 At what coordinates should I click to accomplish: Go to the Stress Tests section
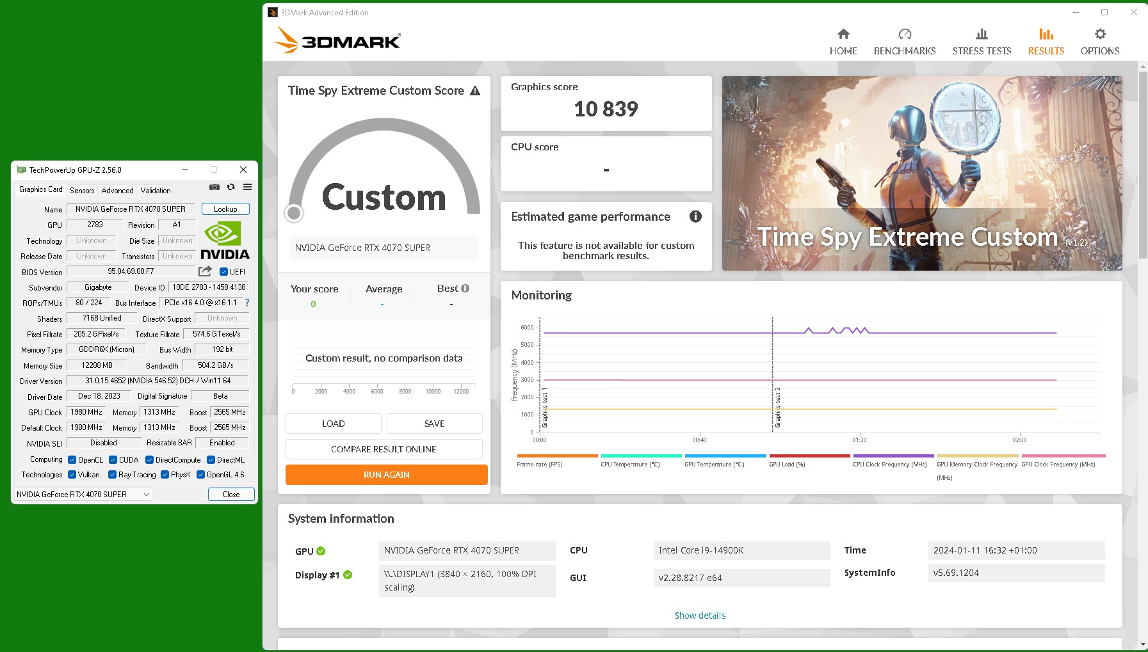click(x=982, y=42)
